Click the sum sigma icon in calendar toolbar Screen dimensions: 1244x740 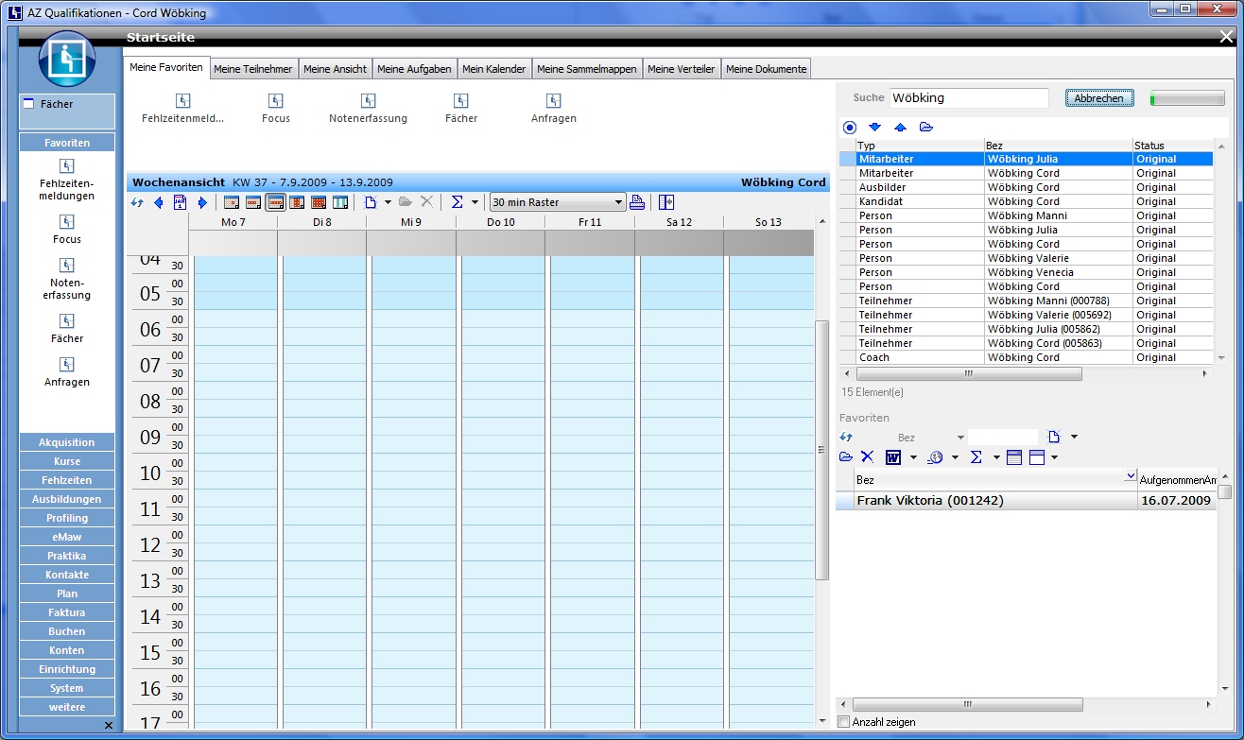457,202
